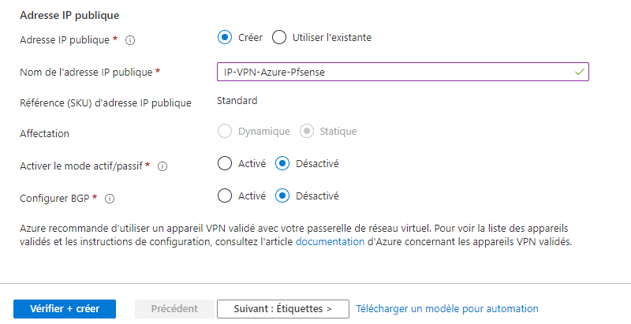
Task: Select Désactivé for Configurer BGP
Action: 282,196
